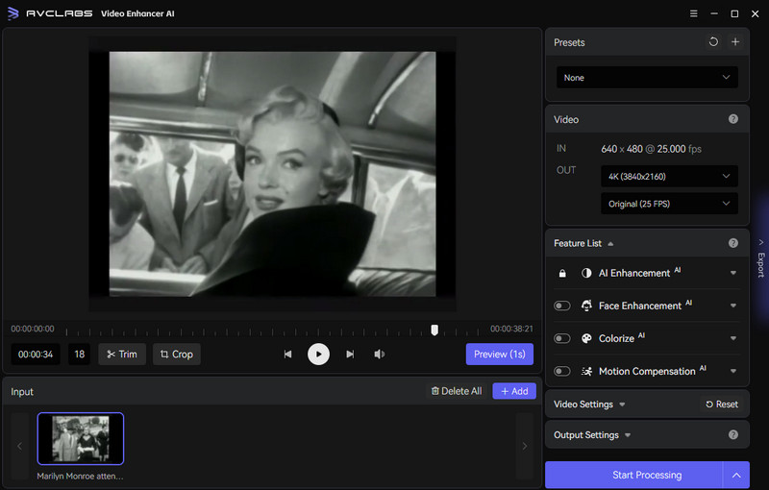Collapse the Feature List section
The width and height of the screenshot is (769, 490).
[610, 243]
